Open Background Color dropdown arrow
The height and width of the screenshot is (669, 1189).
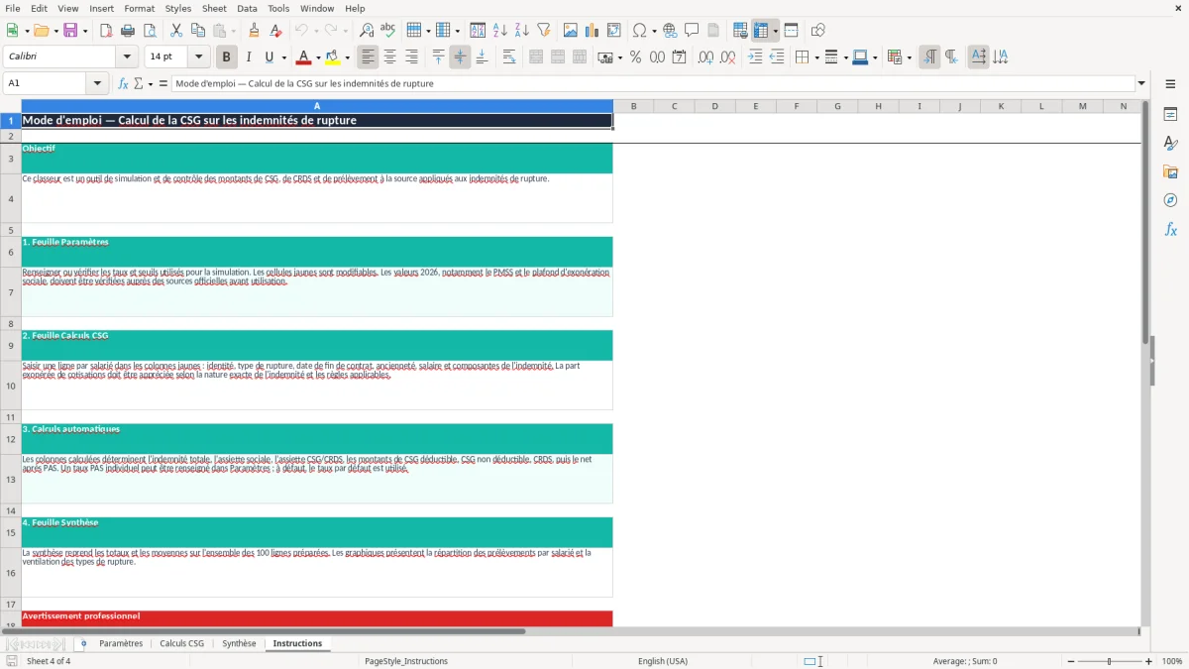point(347,57)
